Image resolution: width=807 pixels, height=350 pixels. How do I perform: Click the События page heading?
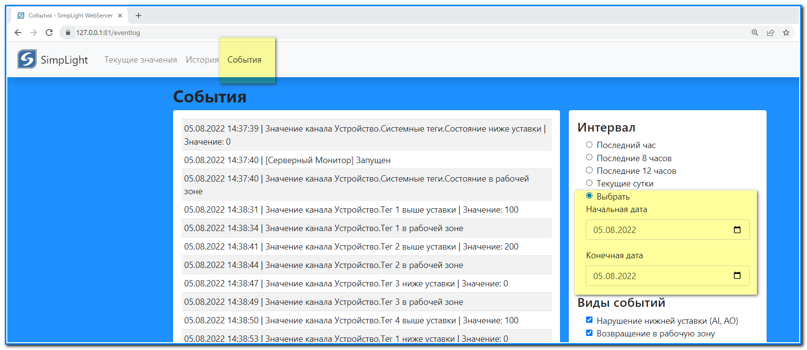[210, 97]
